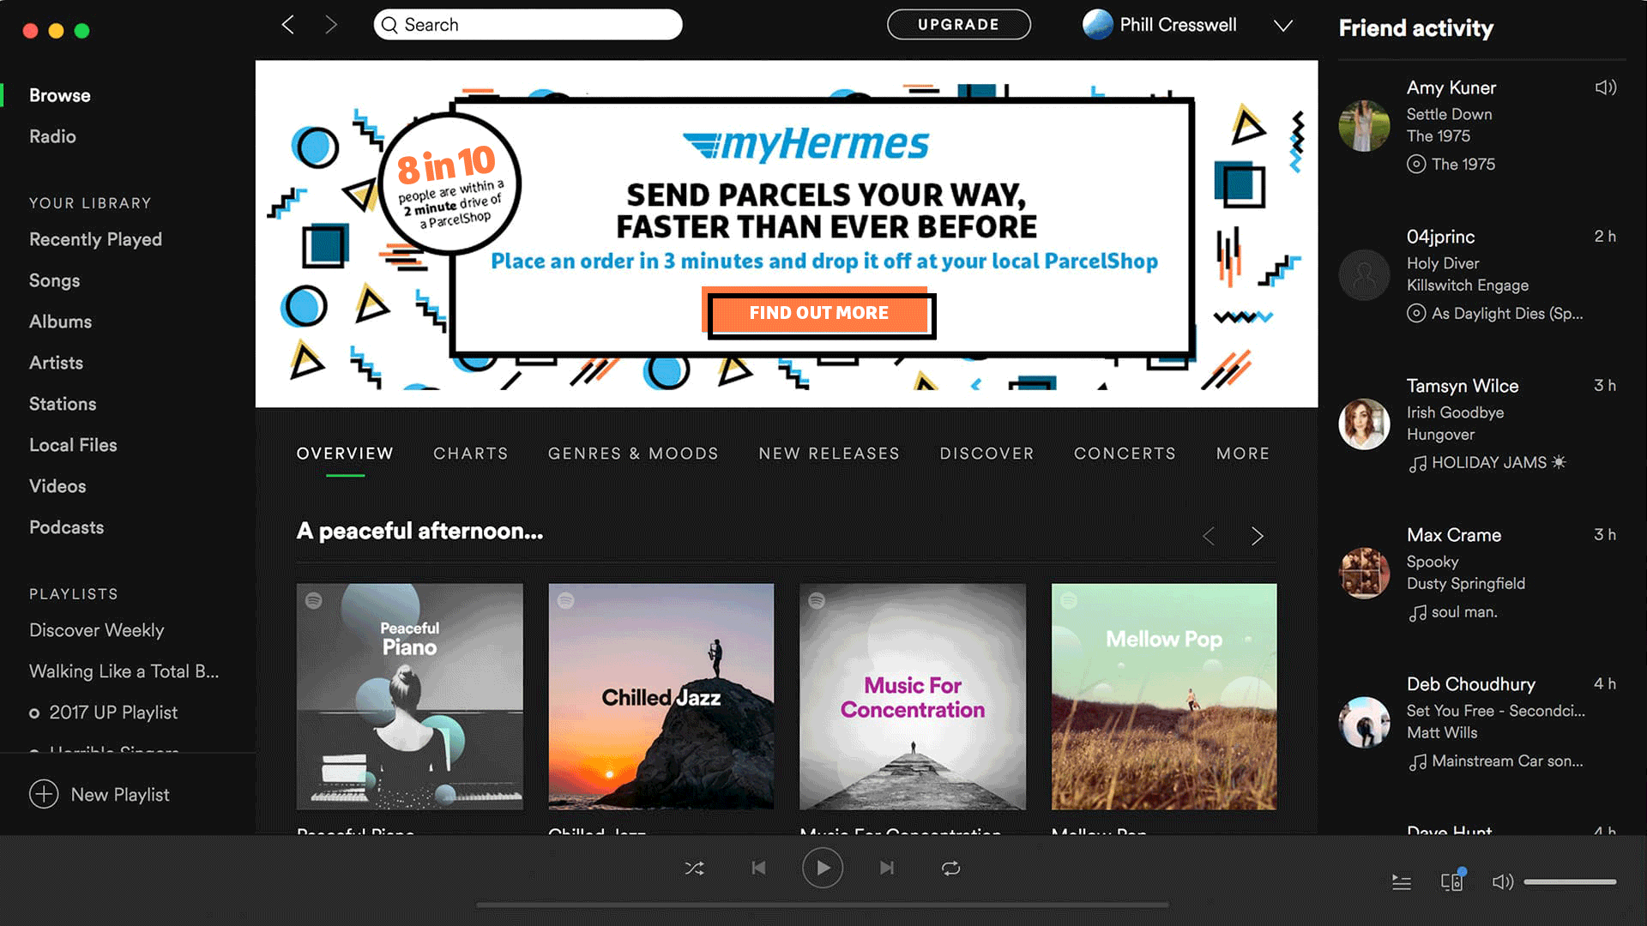The height and width of the screenshot is (926, 1647).
Task: Open Podcasts in Your Library
Action: pyautogui.click(x=66, y=527)
